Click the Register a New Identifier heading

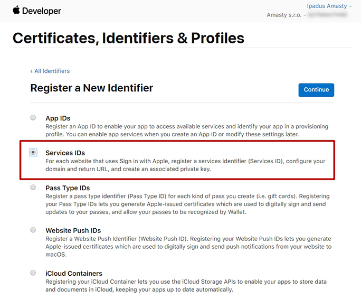click(92, 88)
